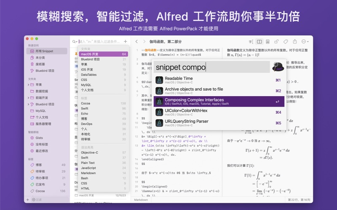337x210 pixels.
Task: Select Alfred result UIColor+ColorWithHex
Action: pos(219,112)
